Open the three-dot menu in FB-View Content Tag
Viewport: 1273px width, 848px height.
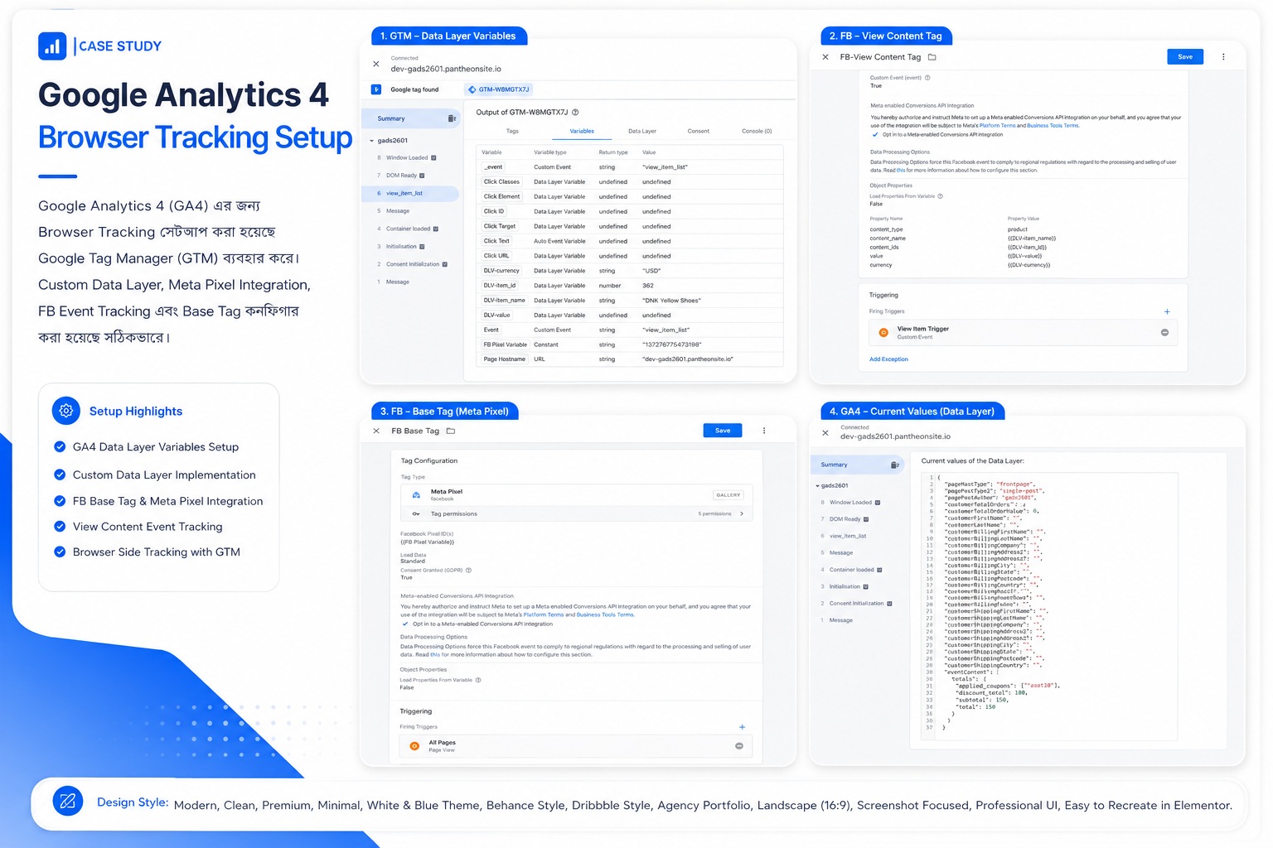[x=1223, y=57]
